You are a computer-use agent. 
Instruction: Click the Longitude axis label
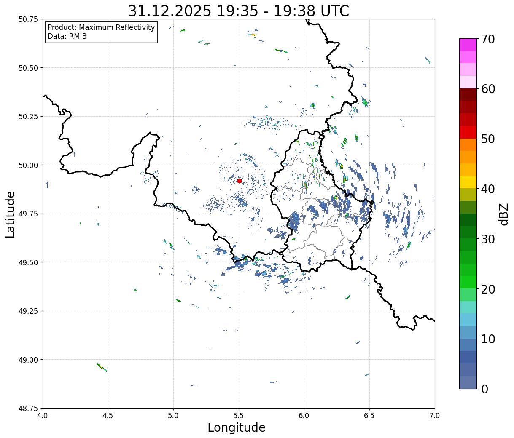(237, 427)
